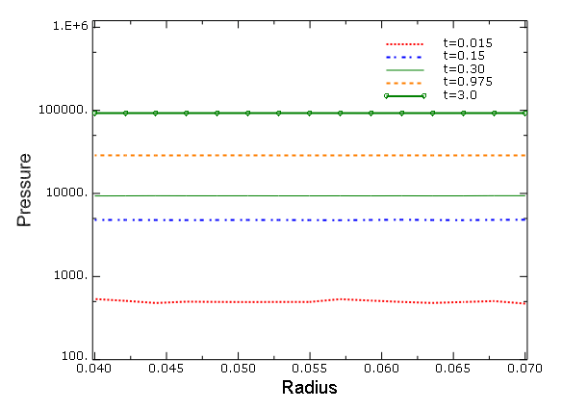Click the green marker legend line sample
Image resolution: width=562 pixels, height=410 pixels.
pos(405,96)
